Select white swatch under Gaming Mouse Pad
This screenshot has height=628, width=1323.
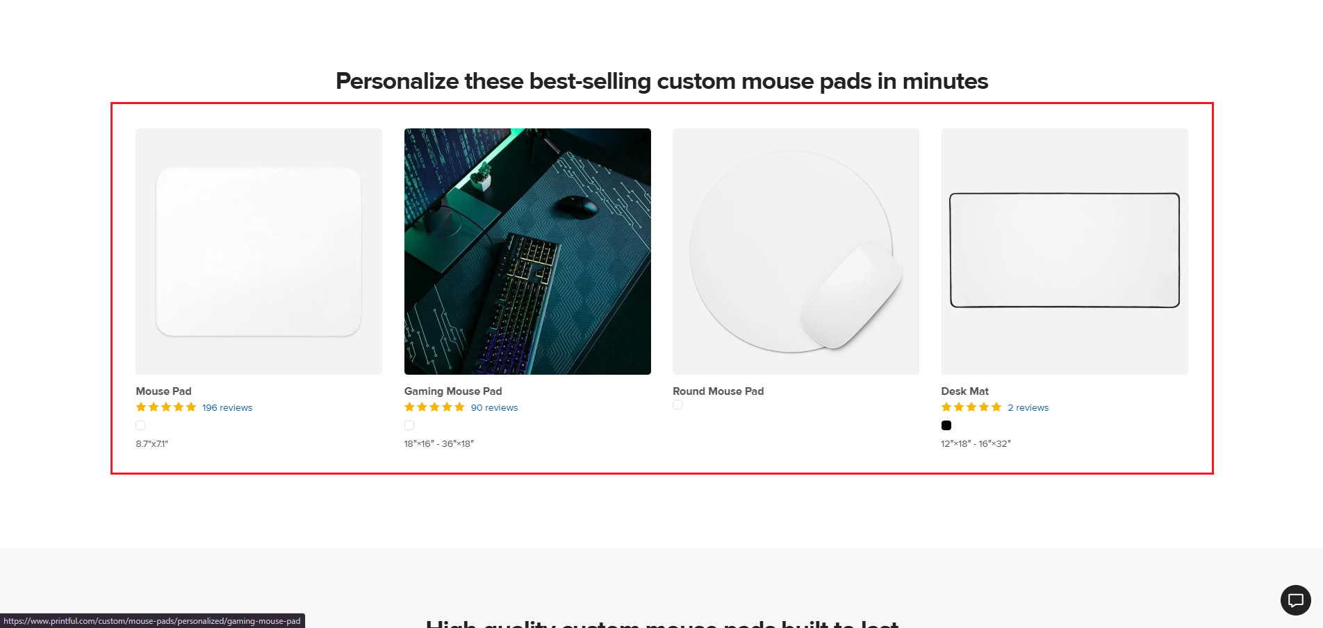coord(409,425)
